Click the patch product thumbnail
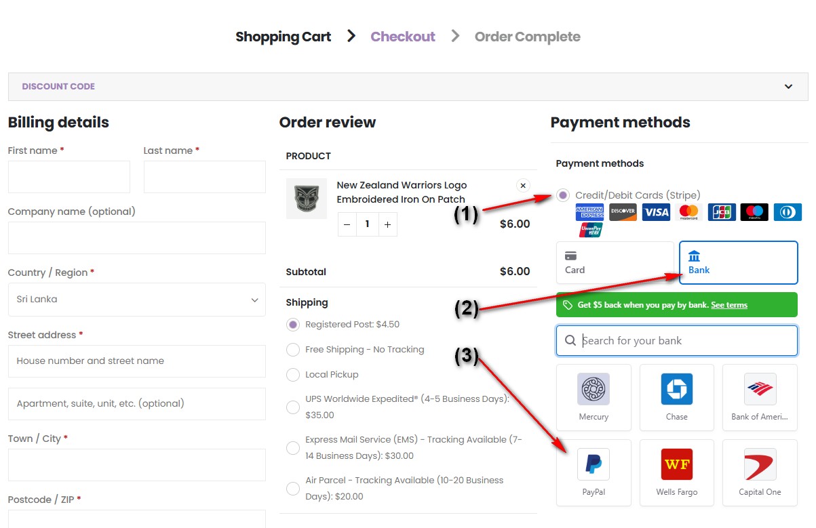This screenshot has height=528, width=816. pos(306,199)
